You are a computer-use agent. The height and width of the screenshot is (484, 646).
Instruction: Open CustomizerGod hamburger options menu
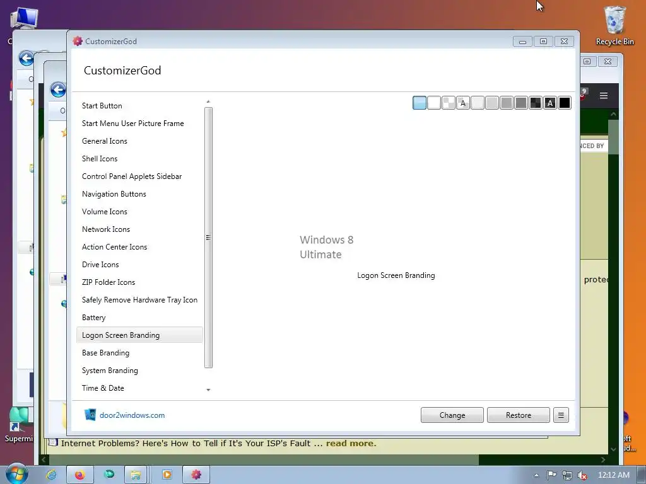[x=561, y=415]
